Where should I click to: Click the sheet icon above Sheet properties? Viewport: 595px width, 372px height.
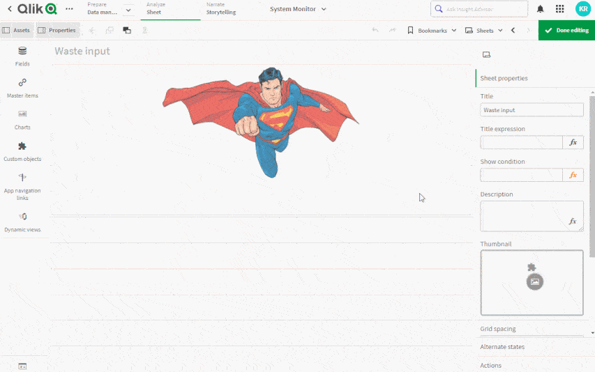pos(486,54)
